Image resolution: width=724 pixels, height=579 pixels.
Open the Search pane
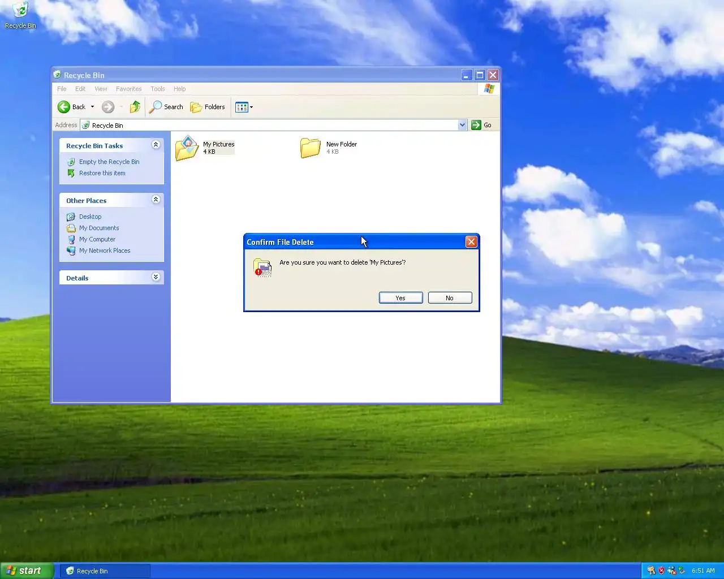click(x=166, y=107)
